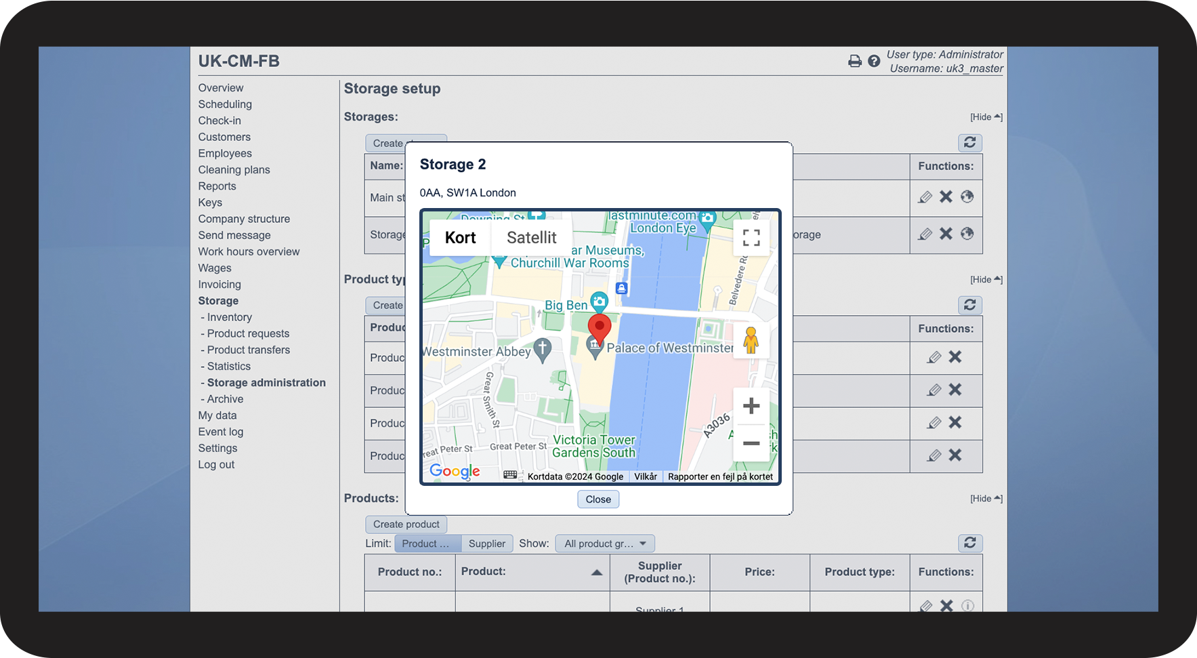This screenshot has width=1197, height=658.
Task: Collapse the Storages section via Hide
Action: 986,117
